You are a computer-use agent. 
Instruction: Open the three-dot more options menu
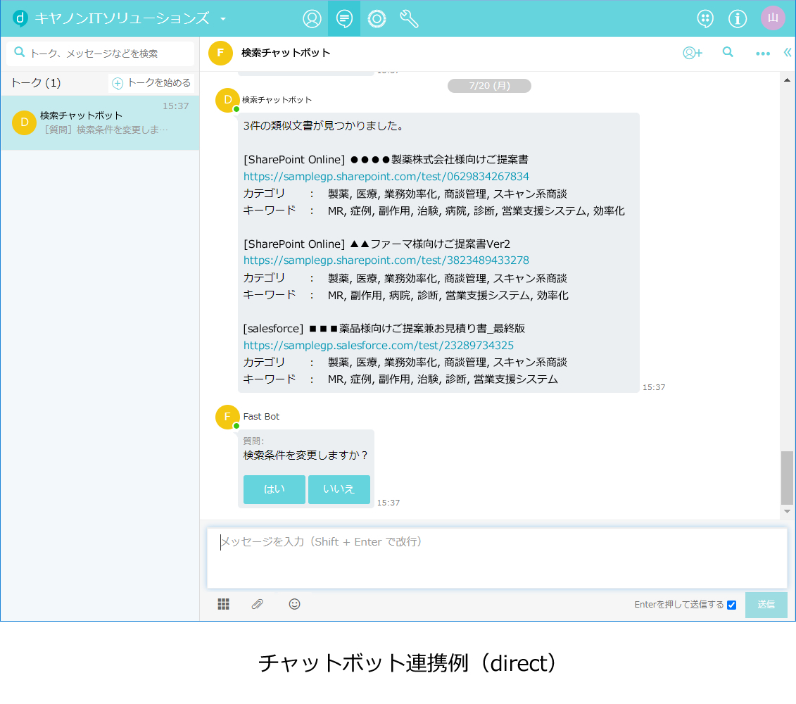[x=762, y=54]
